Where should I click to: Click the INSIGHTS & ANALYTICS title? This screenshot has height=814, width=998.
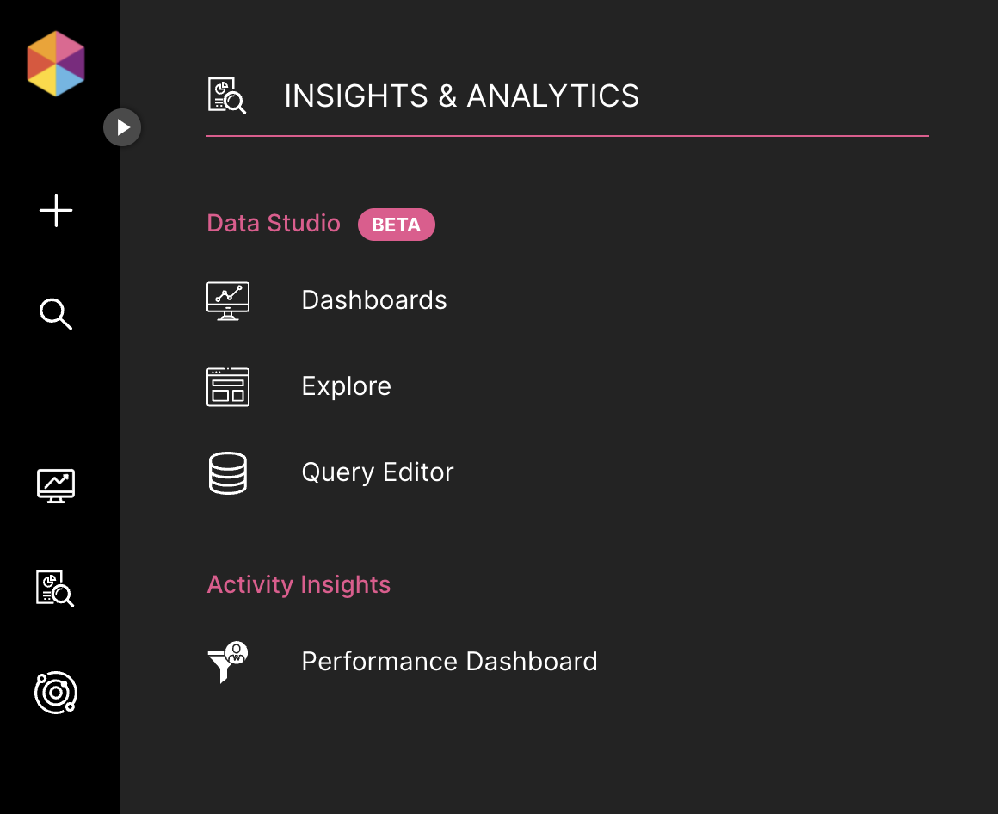461,96
